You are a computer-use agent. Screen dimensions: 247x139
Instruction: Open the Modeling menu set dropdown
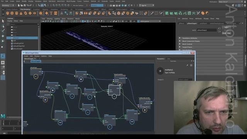click(8, 5)
